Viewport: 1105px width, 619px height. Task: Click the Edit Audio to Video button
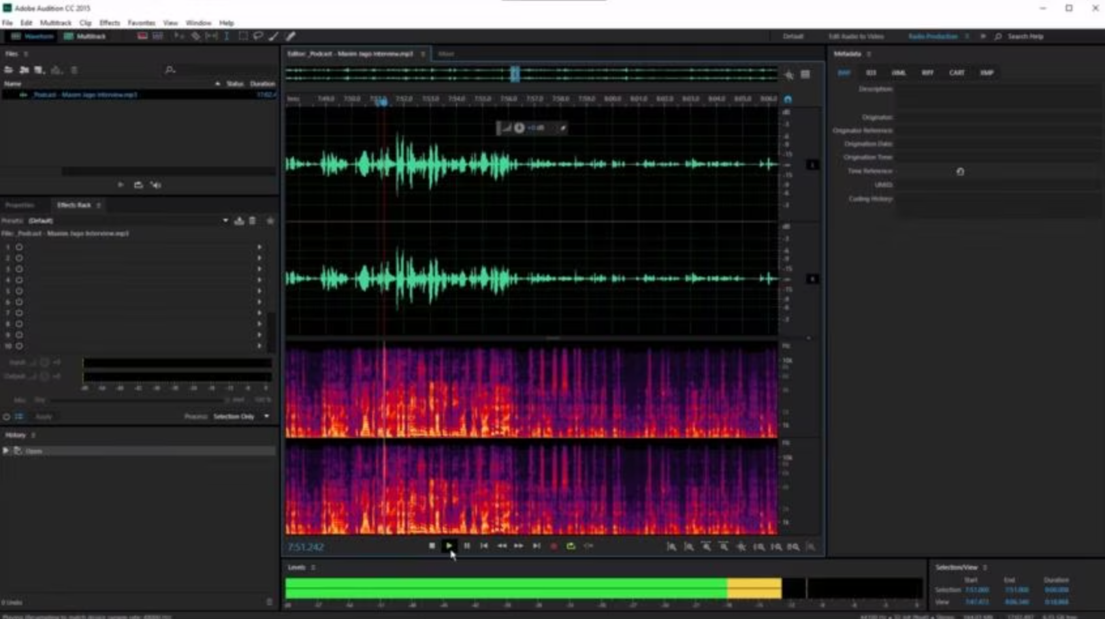[857, 37]
